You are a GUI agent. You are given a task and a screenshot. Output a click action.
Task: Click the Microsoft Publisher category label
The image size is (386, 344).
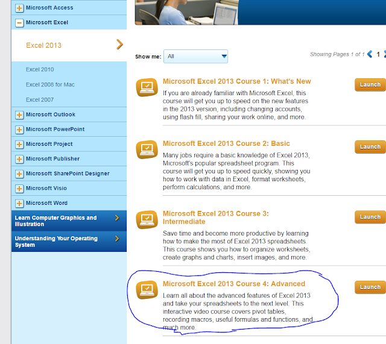(52, 158)
